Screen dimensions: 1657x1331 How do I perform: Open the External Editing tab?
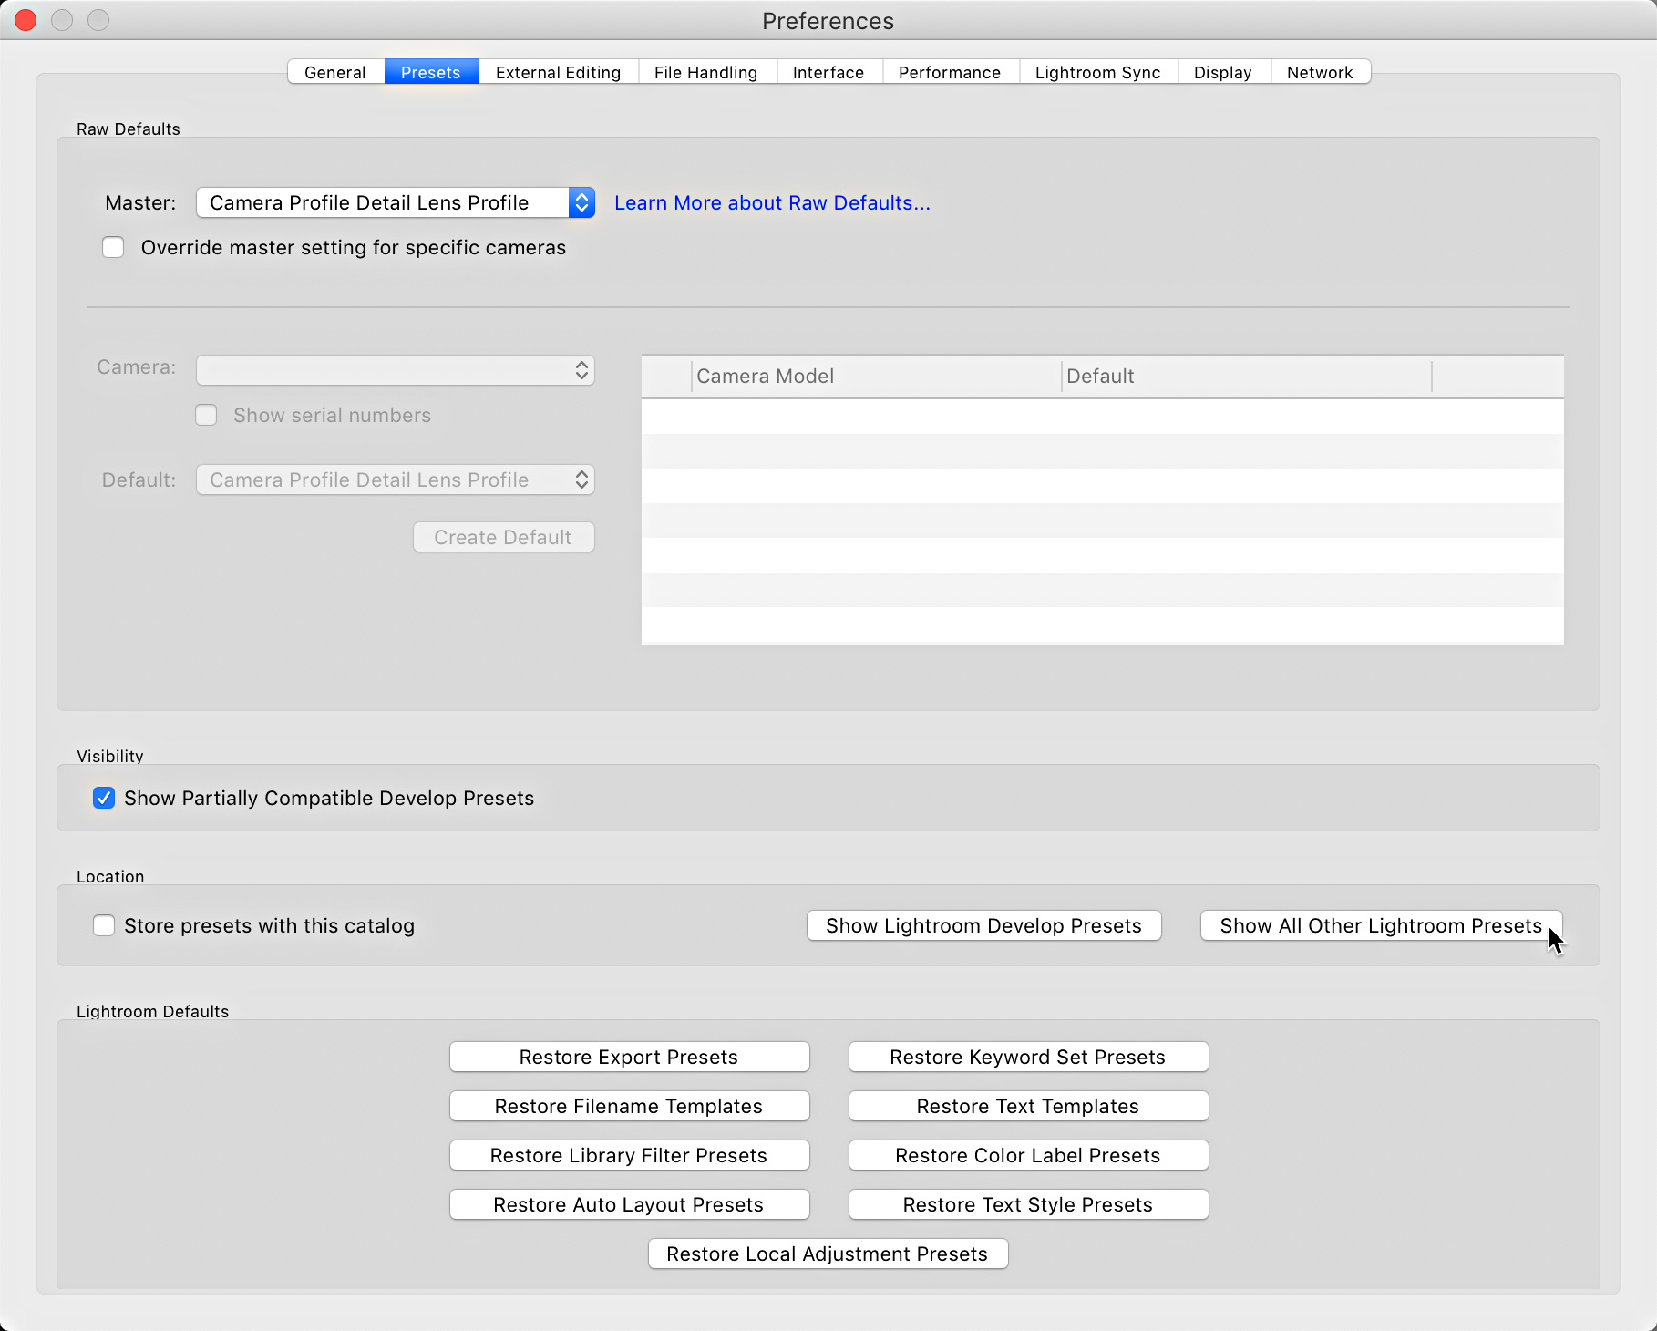[x=557, y=72]
